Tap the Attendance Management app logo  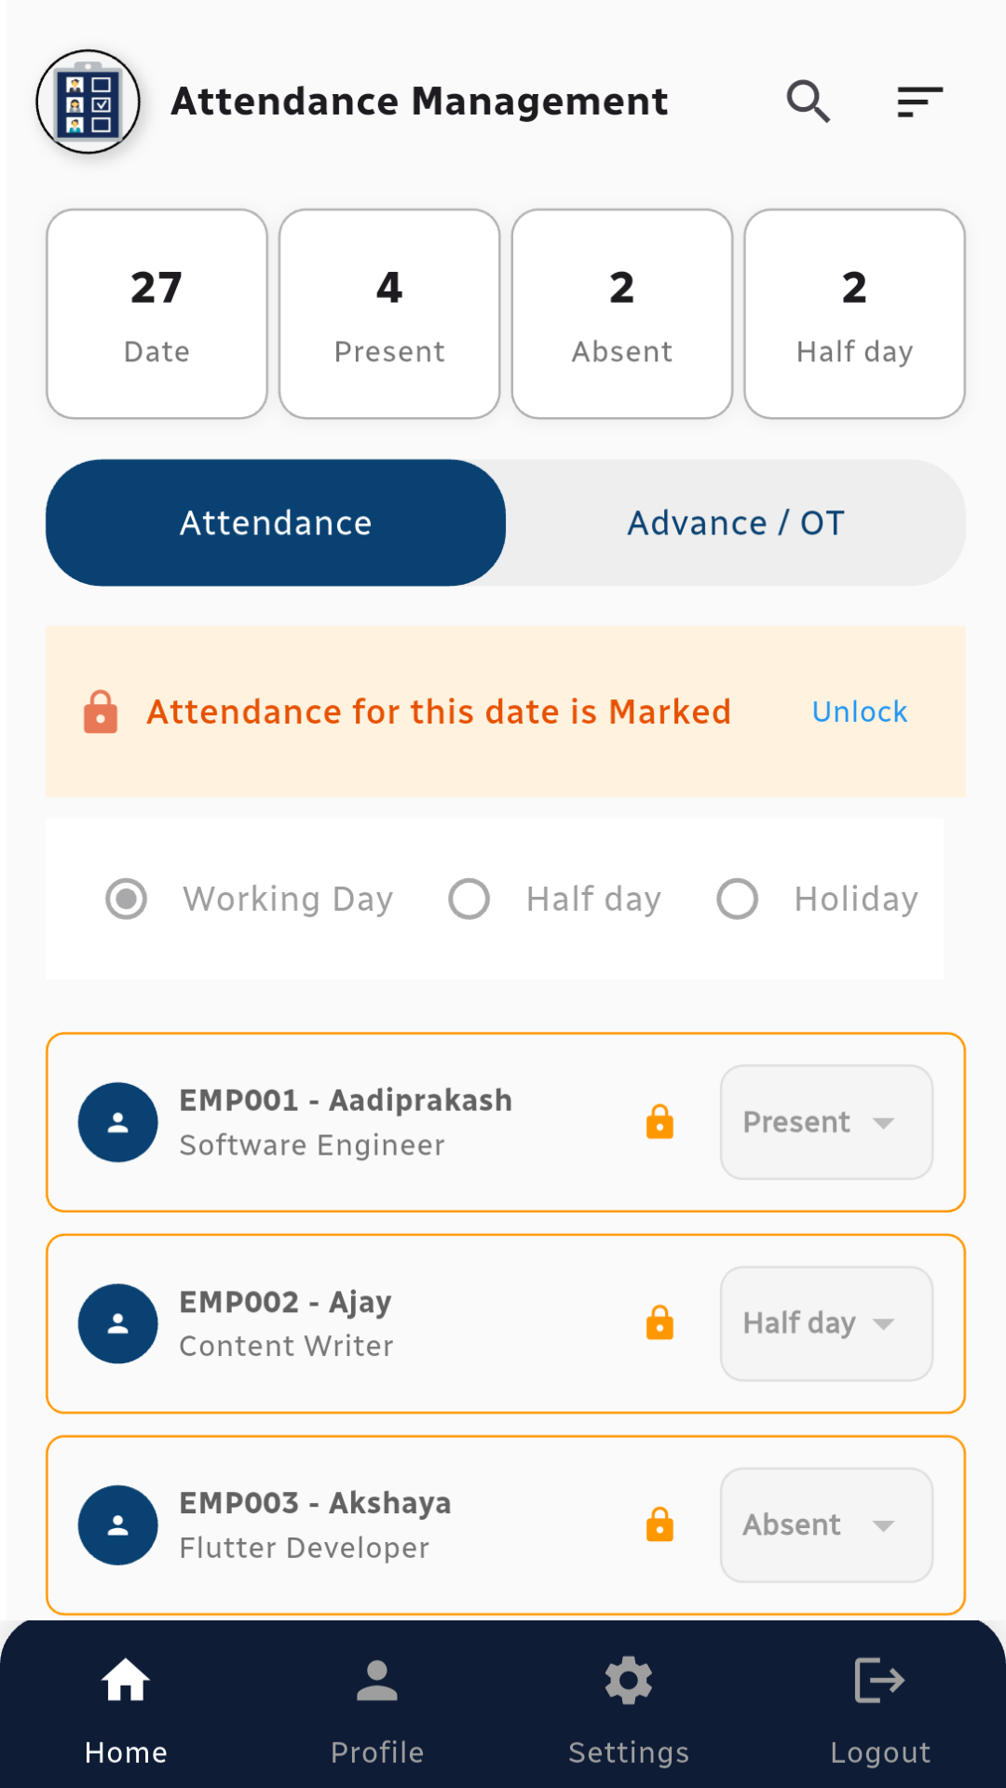point(88,102)
